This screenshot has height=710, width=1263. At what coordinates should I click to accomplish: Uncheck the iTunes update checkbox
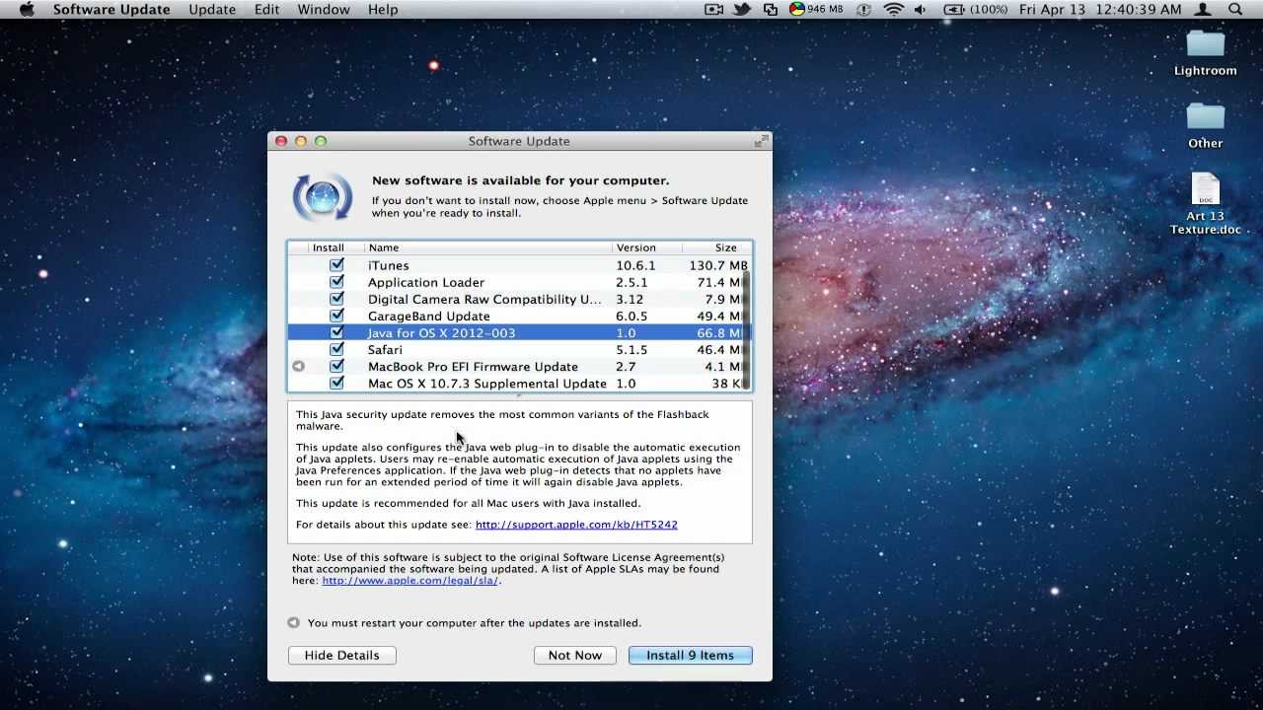pos(336,264)
